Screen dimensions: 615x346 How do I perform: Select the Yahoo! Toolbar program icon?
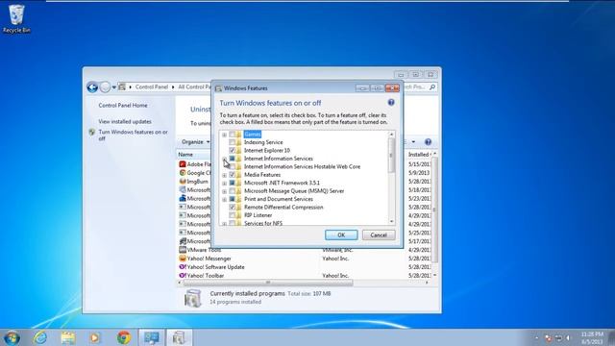[x=183, y=276]
